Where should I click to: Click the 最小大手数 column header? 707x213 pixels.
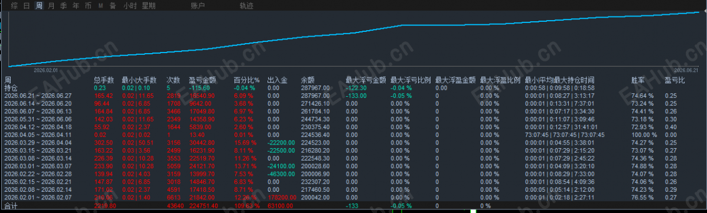pos(139,80)
